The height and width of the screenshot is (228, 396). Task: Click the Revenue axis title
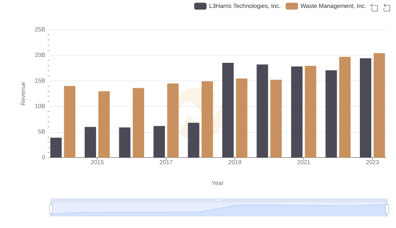23,93
